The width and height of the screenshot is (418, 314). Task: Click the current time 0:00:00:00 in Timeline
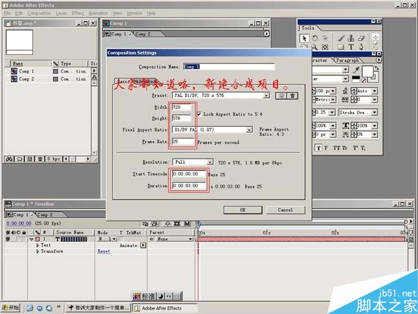19,223
